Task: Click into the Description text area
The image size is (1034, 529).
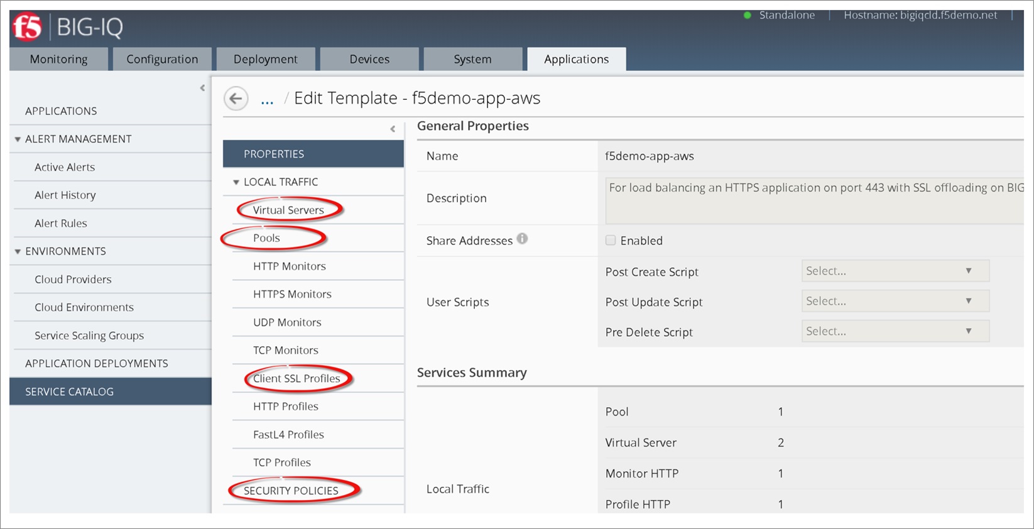Action: coord(814,200)
